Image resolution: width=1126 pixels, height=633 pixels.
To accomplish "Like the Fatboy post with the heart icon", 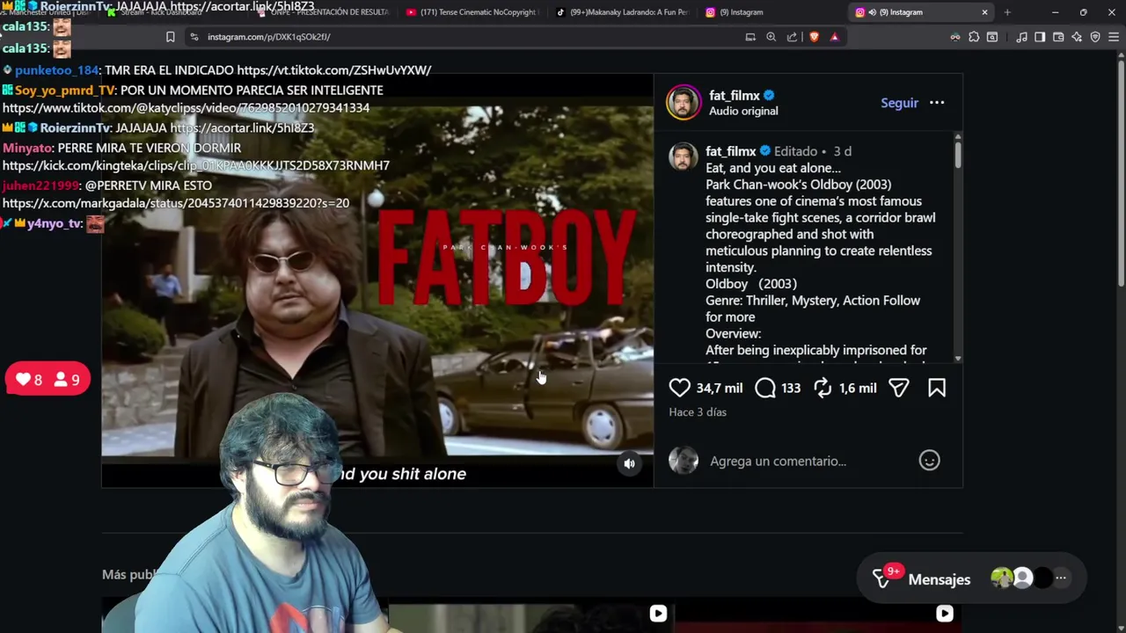I will 679,388.
